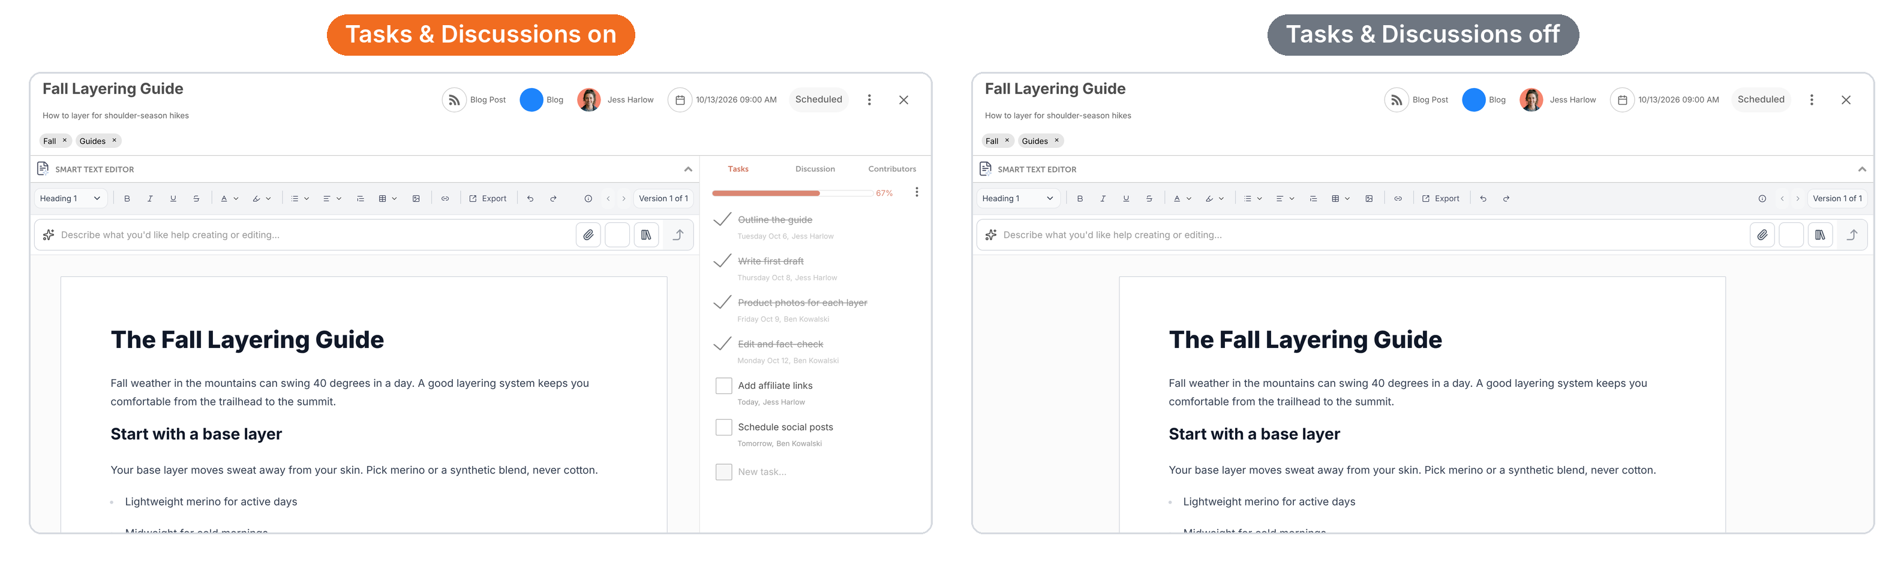Remove the Guides tag in Tasks-off panel
Screen dimensions: 1904x563
1056,140
